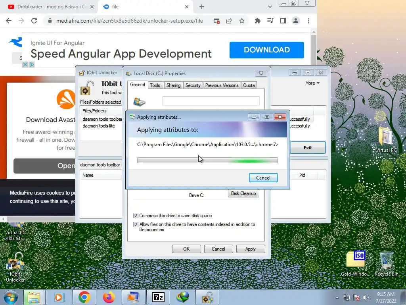Open the media control icon in Chrome
Image resolution: width=406 pixels, height=305 pixels.
[x=270, y=21]
